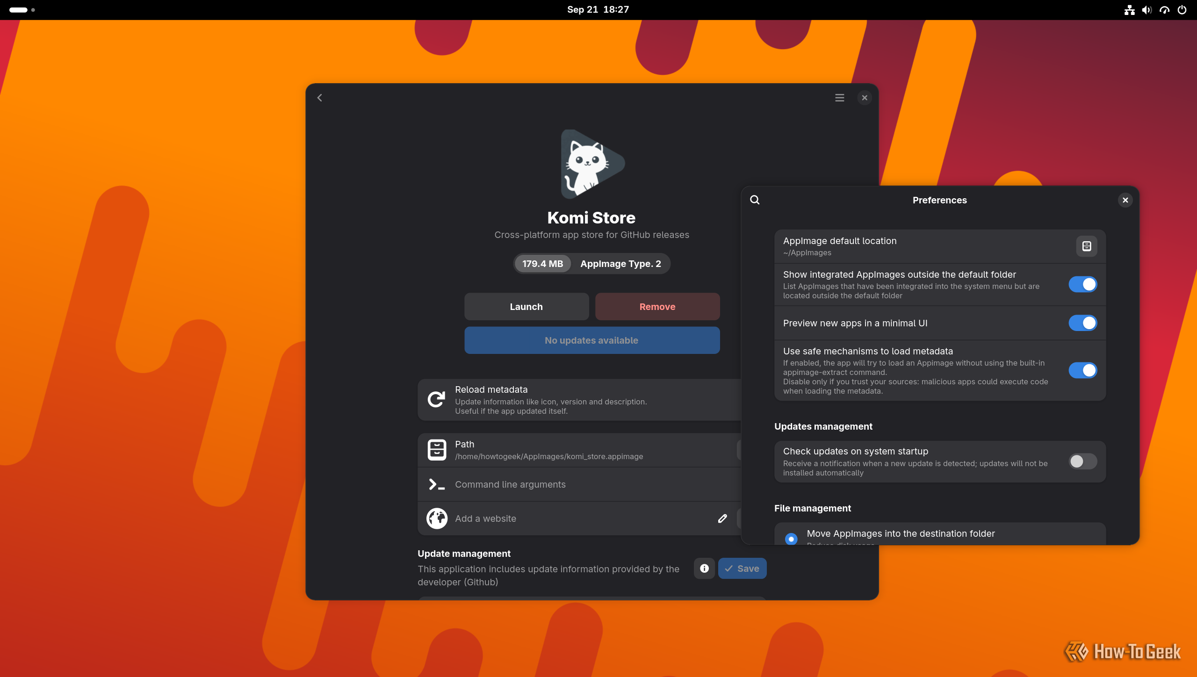The image size is (1197, 677).
Task: Disable Preview new apps in minimal UI
Action: [1083, 323]
